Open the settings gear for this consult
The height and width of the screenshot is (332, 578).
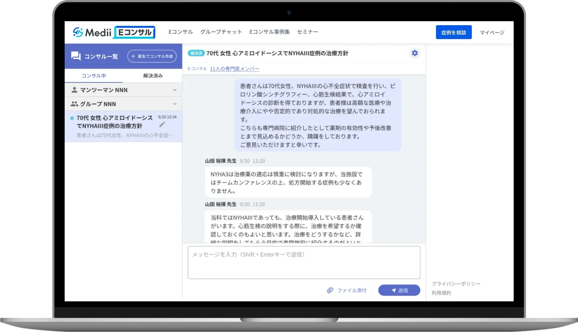click(415, 53)
